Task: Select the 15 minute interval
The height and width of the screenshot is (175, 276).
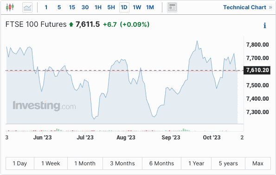Action: tap(72, 7)
